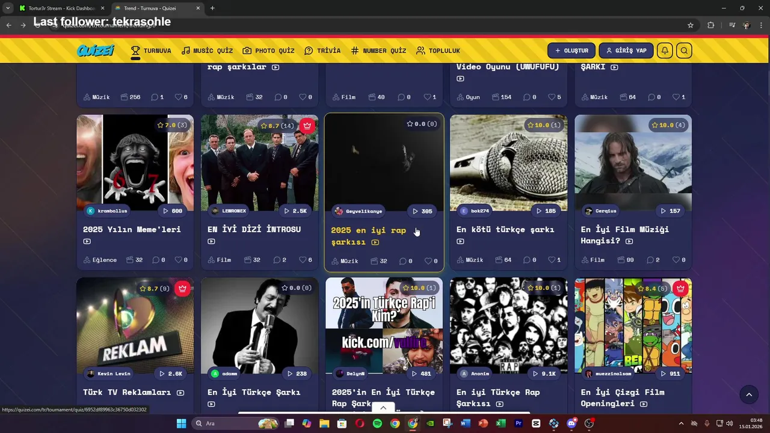Click the heart like icon on EN İYİ DİZİ İNTROSU

[x=303, y=260]
